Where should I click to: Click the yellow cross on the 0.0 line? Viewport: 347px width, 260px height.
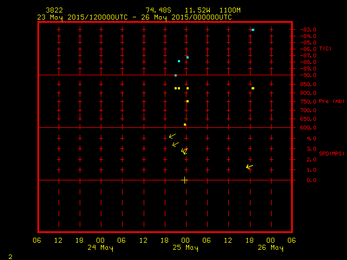pos(184,180)
